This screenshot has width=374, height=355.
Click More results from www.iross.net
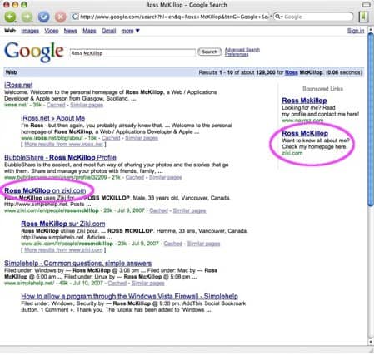[x=63, y=144]
